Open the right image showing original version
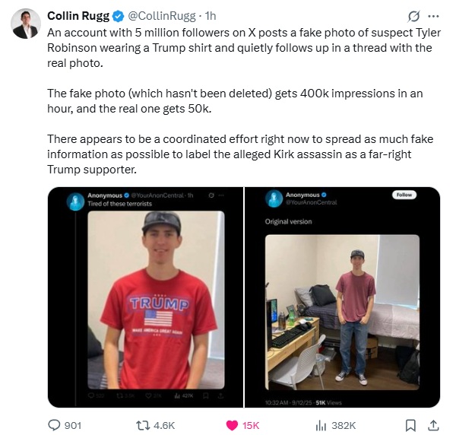 pyautogui.click(x=342, y=297)
